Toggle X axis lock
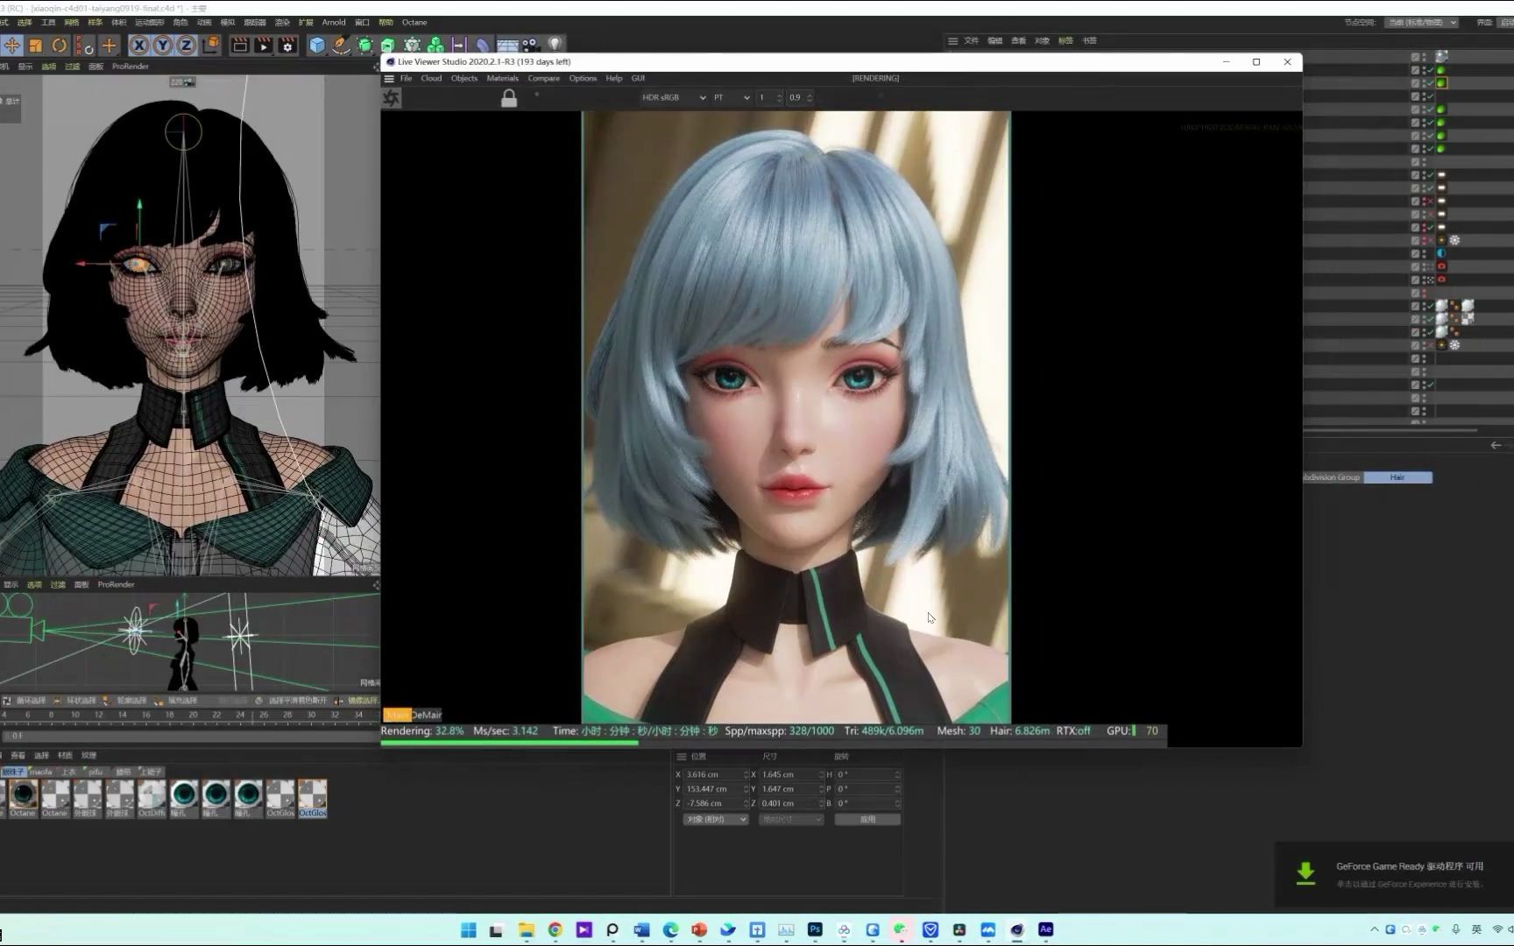 139,46
